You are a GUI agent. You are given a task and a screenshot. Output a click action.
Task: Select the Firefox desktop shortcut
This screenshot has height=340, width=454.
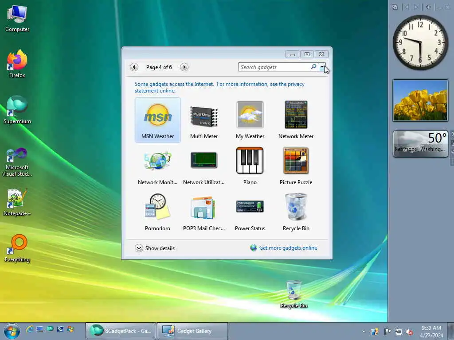coord(17,64)
